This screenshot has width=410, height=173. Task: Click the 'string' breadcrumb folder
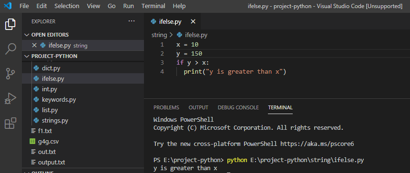click(159, 35)
